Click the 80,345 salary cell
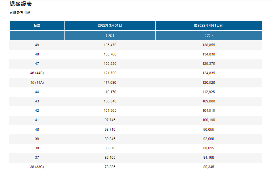272x172 pixels. (209, 167)
